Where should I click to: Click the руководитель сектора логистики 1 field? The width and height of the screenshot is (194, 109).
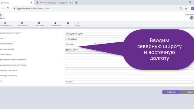pyautogui.click(x=129, y=61)
